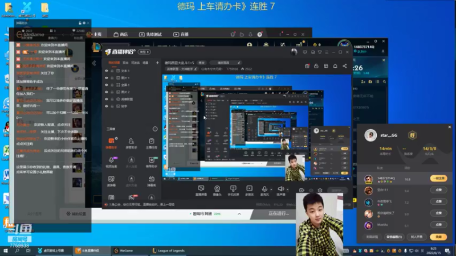Open the 弹幕助手 tool in the toolbox
Screen dimensions: 456x256
pyautogui.click(x=111, y=143)
